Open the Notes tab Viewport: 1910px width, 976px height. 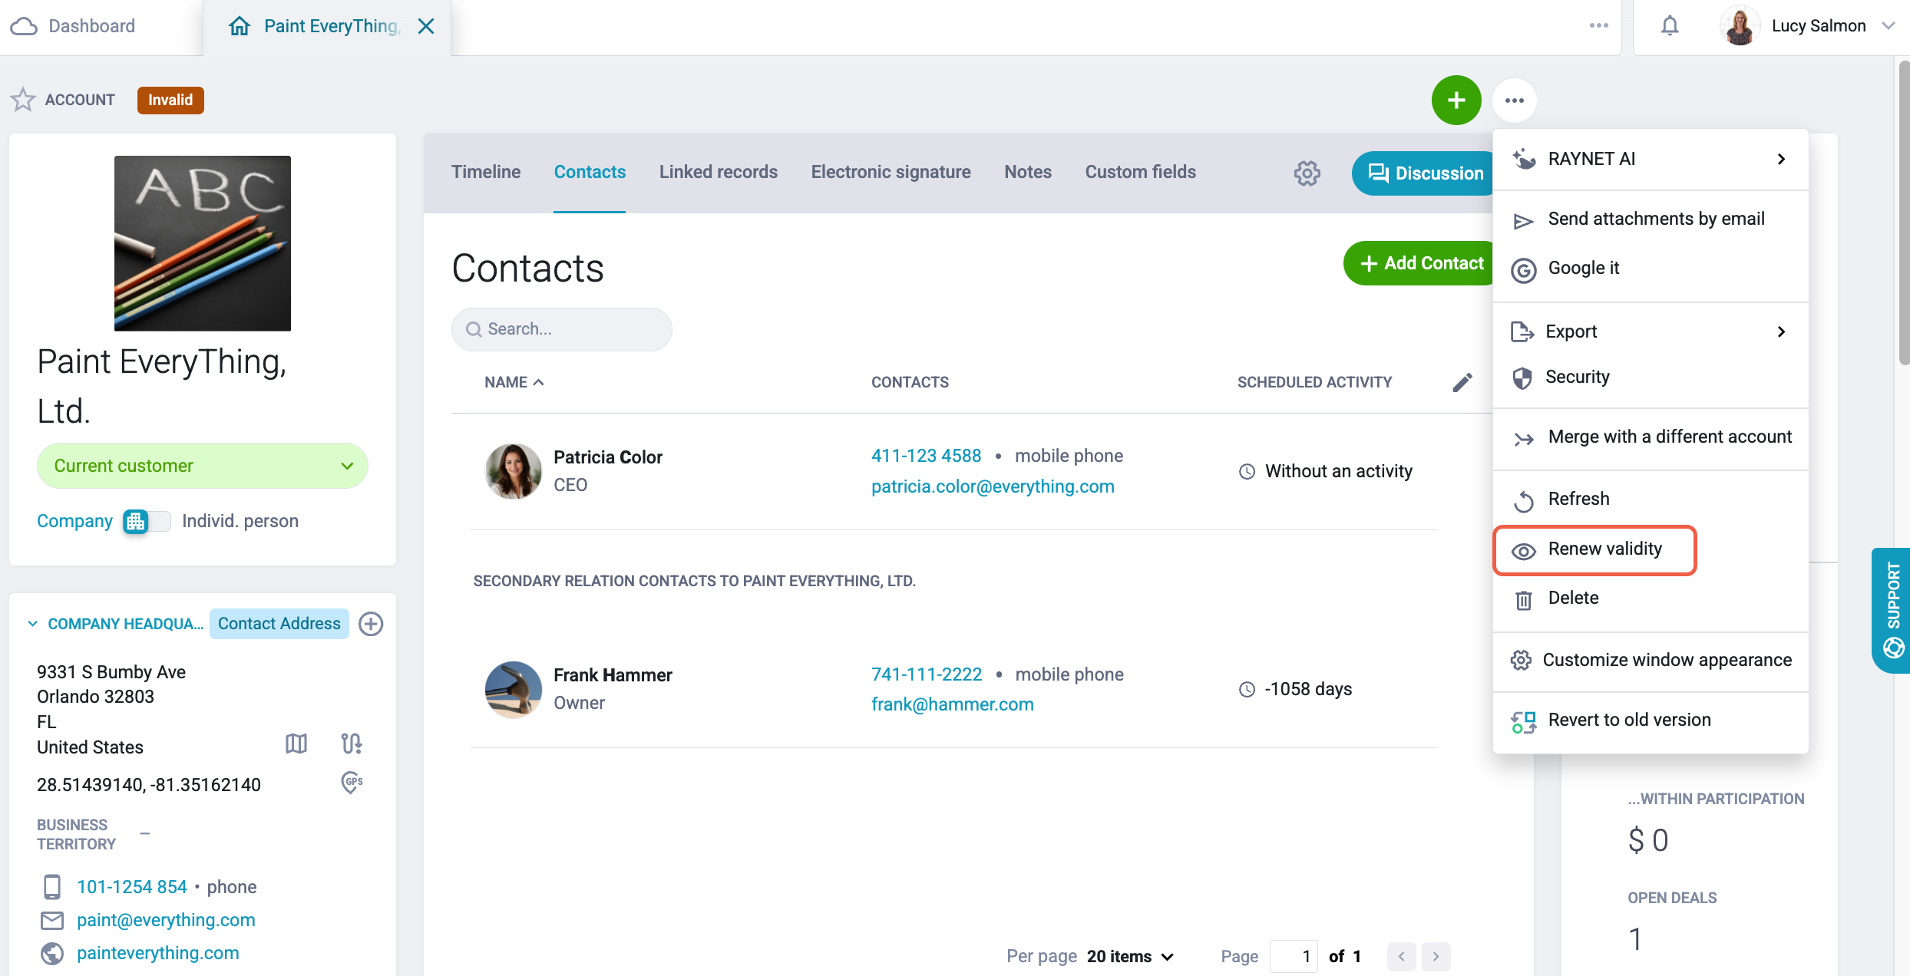(x=1028, y=172)
